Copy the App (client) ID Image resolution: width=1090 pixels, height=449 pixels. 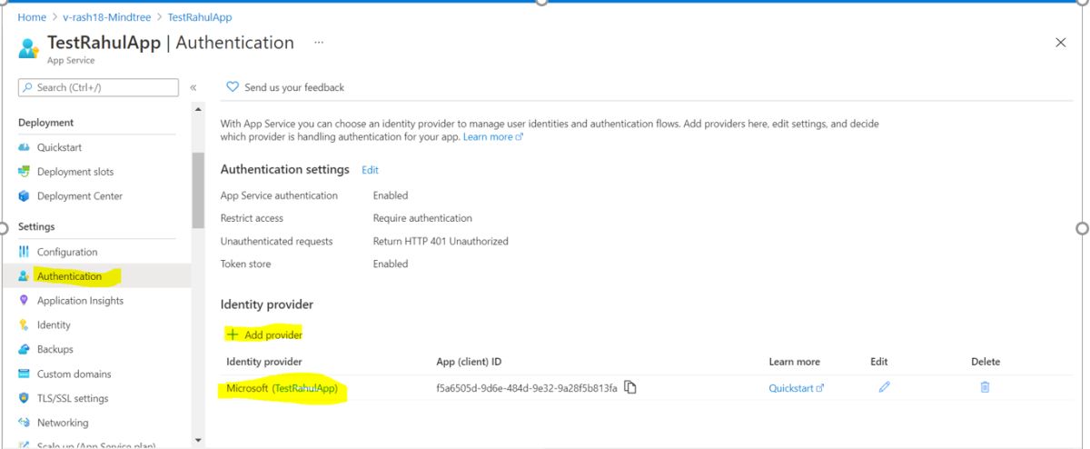630,388
